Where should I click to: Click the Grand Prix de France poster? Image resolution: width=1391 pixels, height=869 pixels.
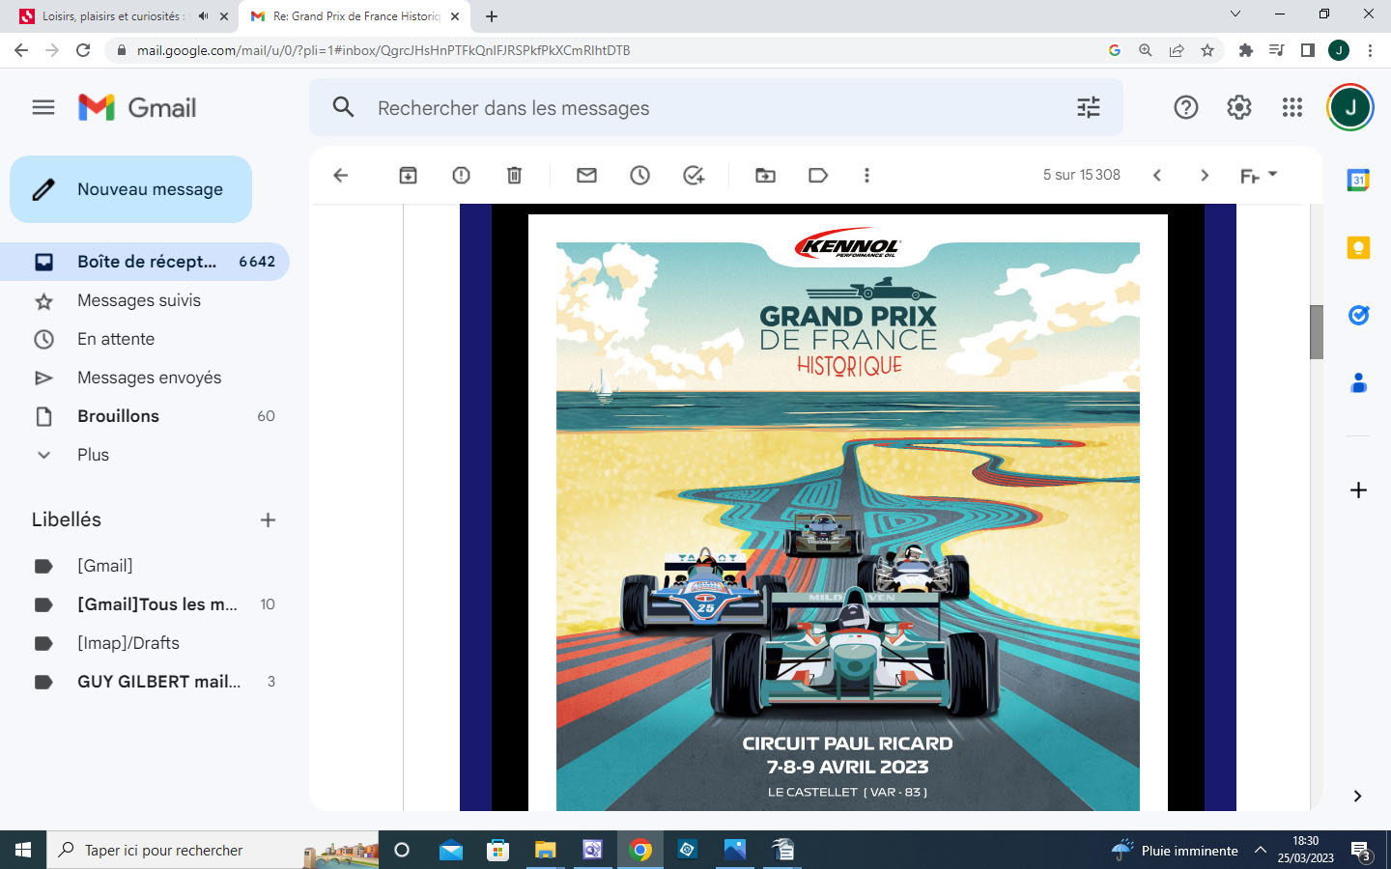[x=848, y=513]
